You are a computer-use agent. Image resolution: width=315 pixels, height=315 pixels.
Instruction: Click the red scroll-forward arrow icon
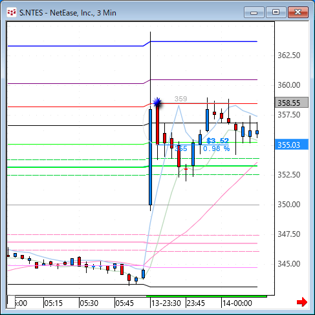(x=302, y=302)
